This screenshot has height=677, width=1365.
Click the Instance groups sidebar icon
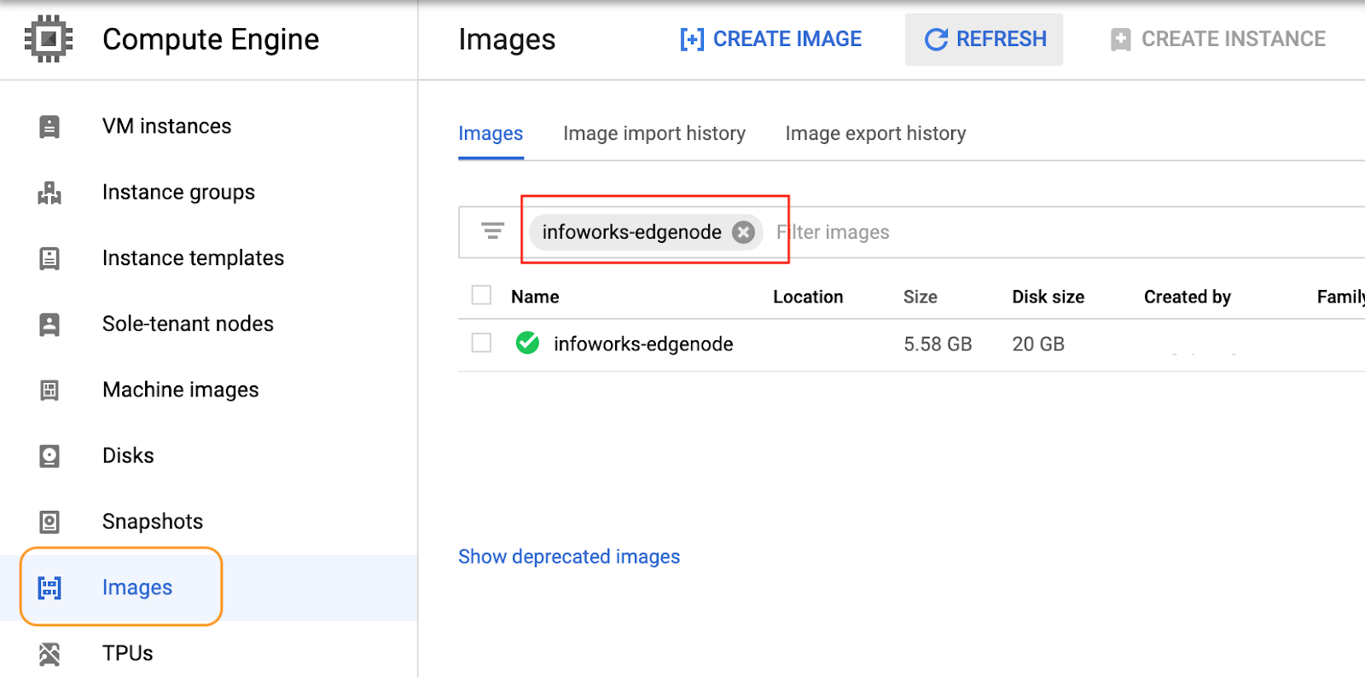49,193
